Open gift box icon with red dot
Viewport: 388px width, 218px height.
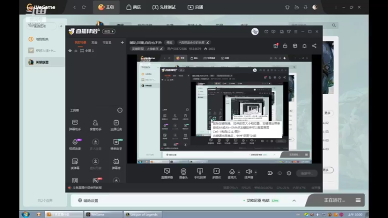pos(275,46)
